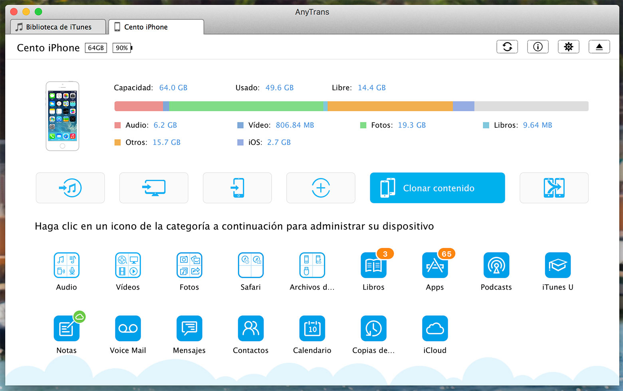Click the Otros orange legend swatch
This screenshot has height=391, width=623.
point(117,142)
